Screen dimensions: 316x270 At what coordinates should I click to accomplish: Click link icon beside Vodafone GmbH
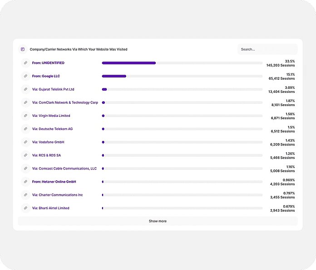25,142
